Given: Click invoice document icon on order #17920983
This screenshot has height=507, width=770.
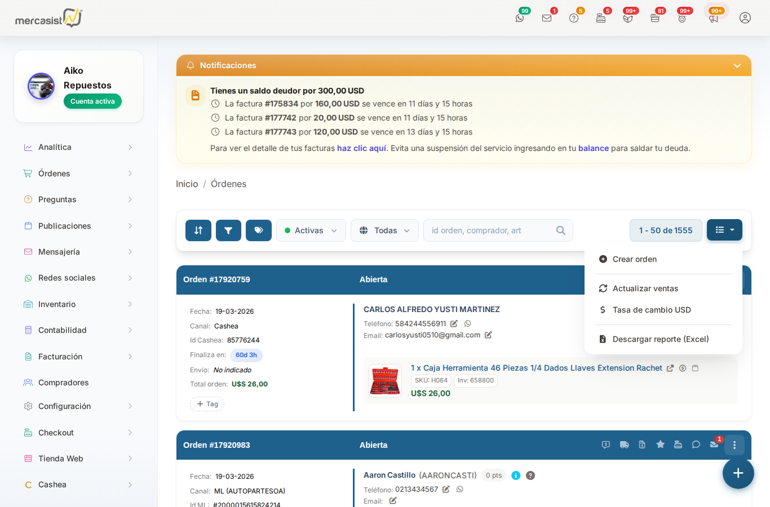Looking at the screenshot, I should coord(642,444).
